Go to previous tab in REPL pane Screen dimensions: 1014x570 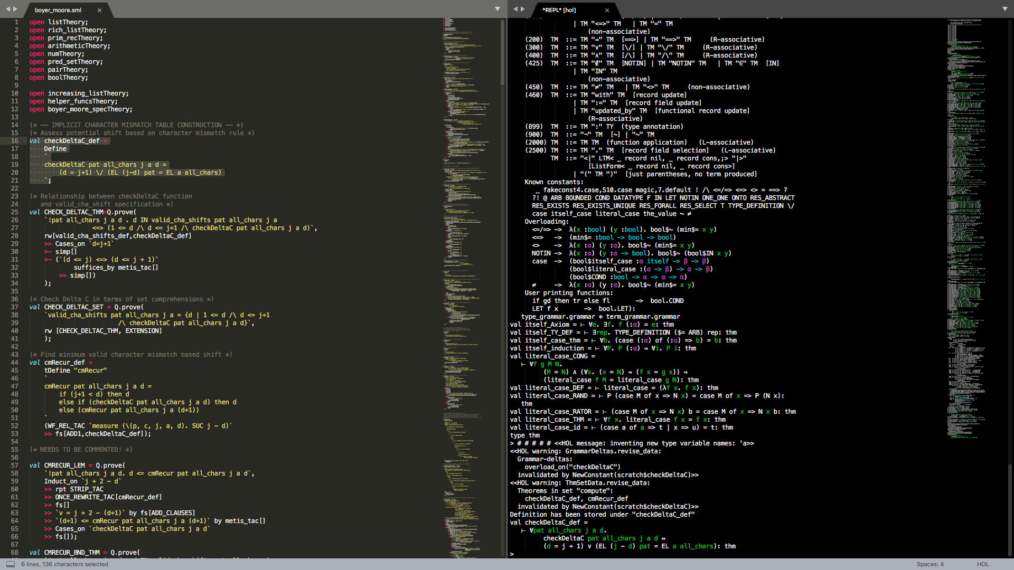click(515, 9)
